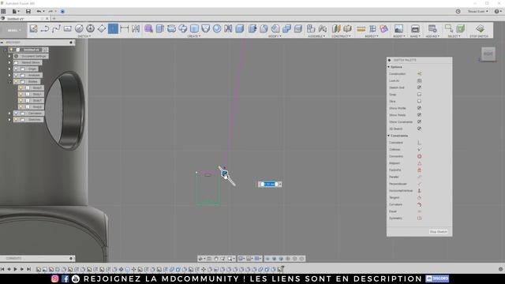505x284 pixels.
Task: Click the Undo arrow
Action: pyautogui.click(x=39, y=11)
